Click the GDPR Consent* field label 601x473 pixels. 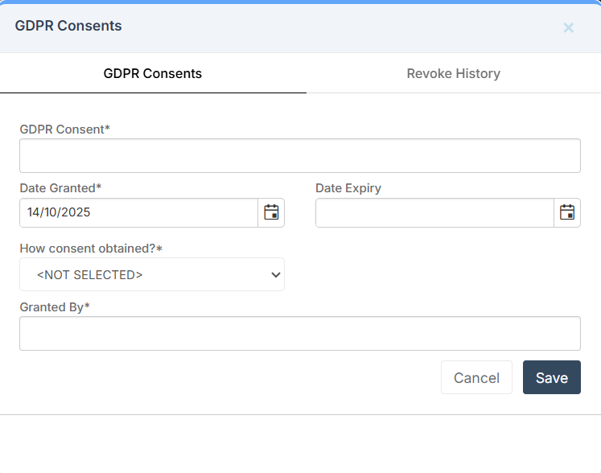click(64, 129)
